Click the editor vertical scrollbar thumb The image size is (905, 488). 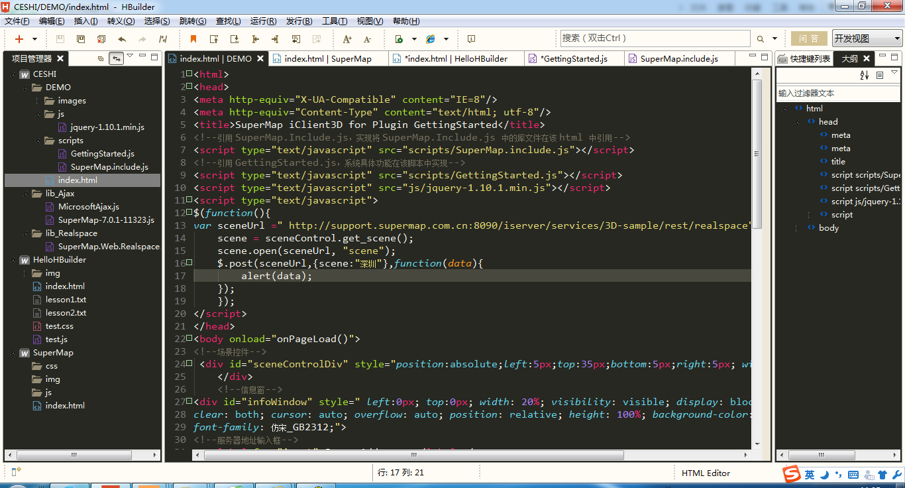pyautogui.click(x=757, y=154)
